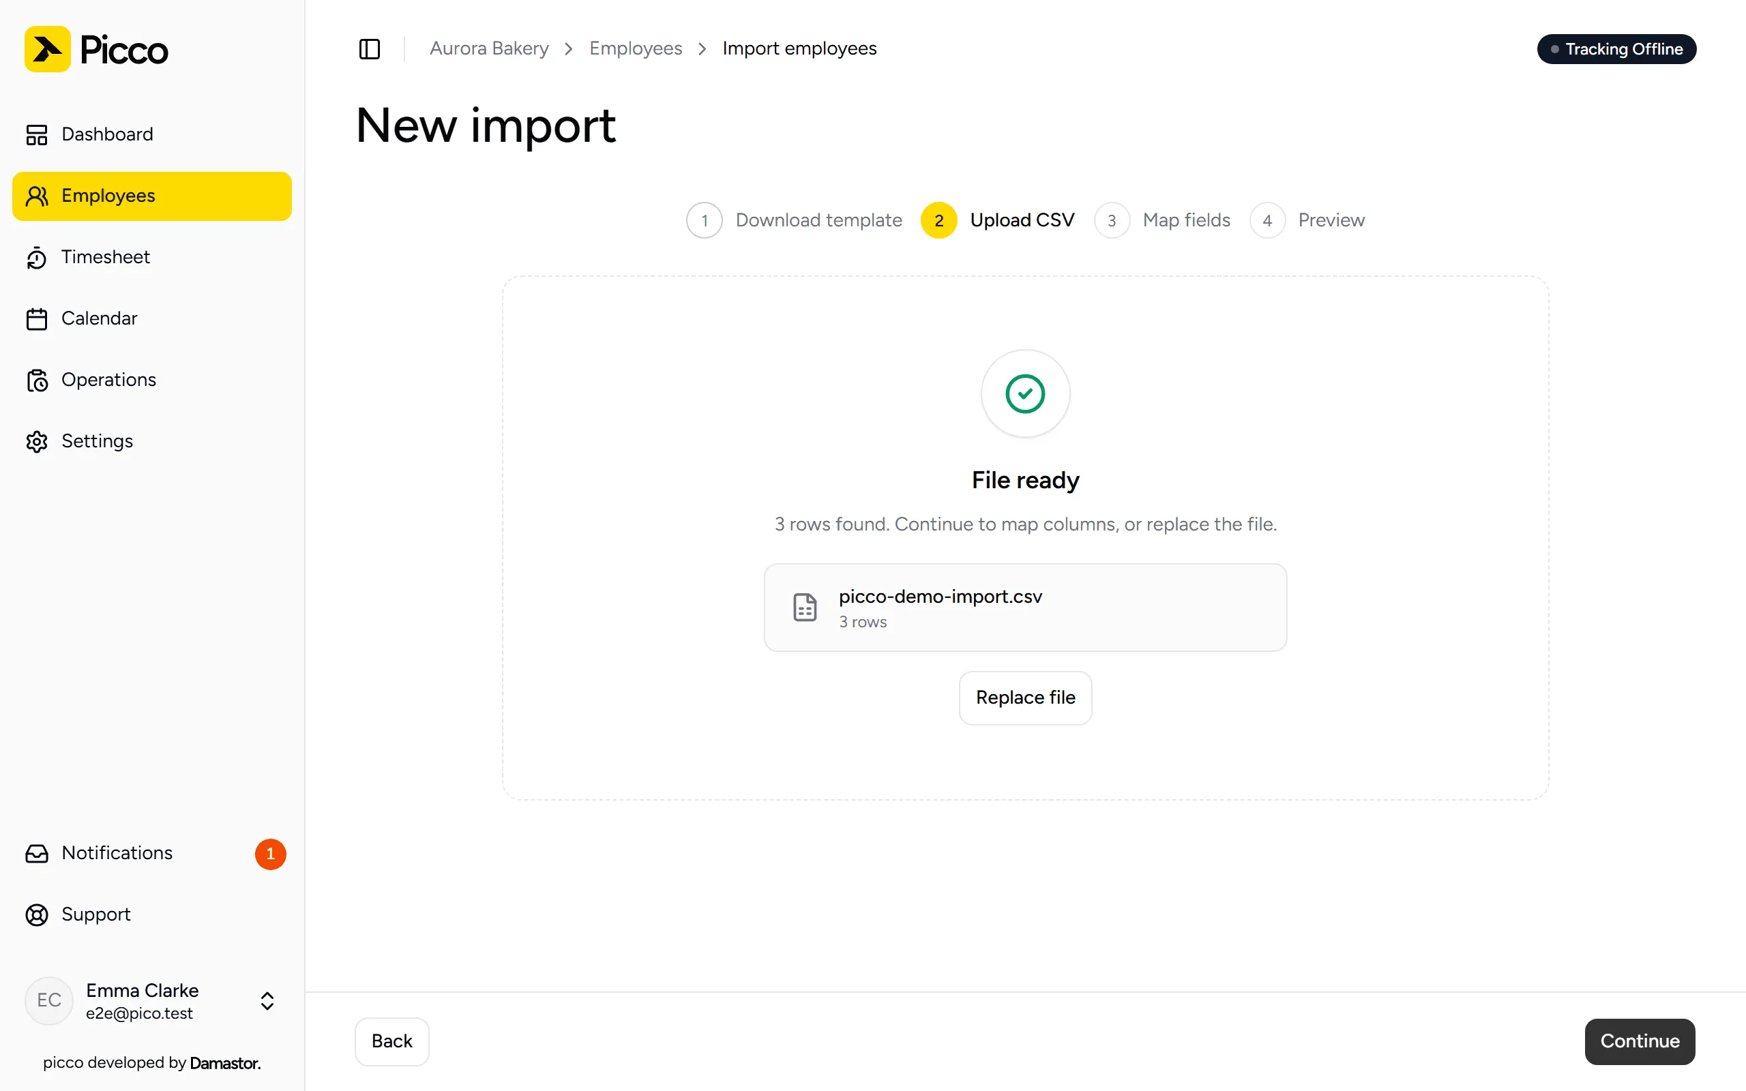This screenshot has height=1091, width=1746.
Task: Open Aurora Bakery breadcrumb link
Action: (489, 48)
